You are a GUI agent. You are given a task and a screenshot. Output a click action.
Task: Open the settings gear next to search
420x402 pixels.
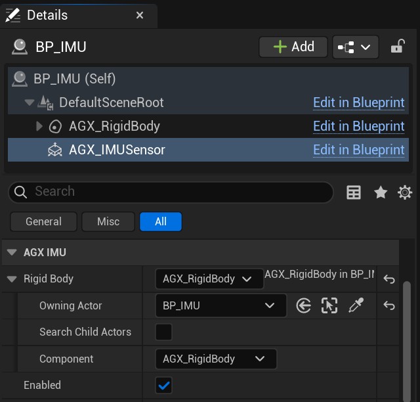click(405, 192)
